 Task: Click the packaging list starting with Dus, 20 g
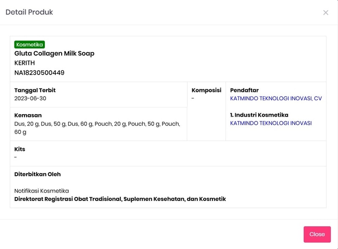click(97, 124)
